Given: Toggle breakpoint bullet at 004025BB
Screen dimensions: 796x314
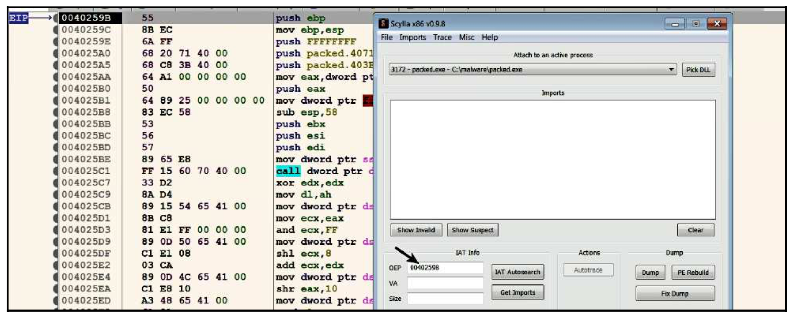Looking at the screenshot, I should [56, 124].
